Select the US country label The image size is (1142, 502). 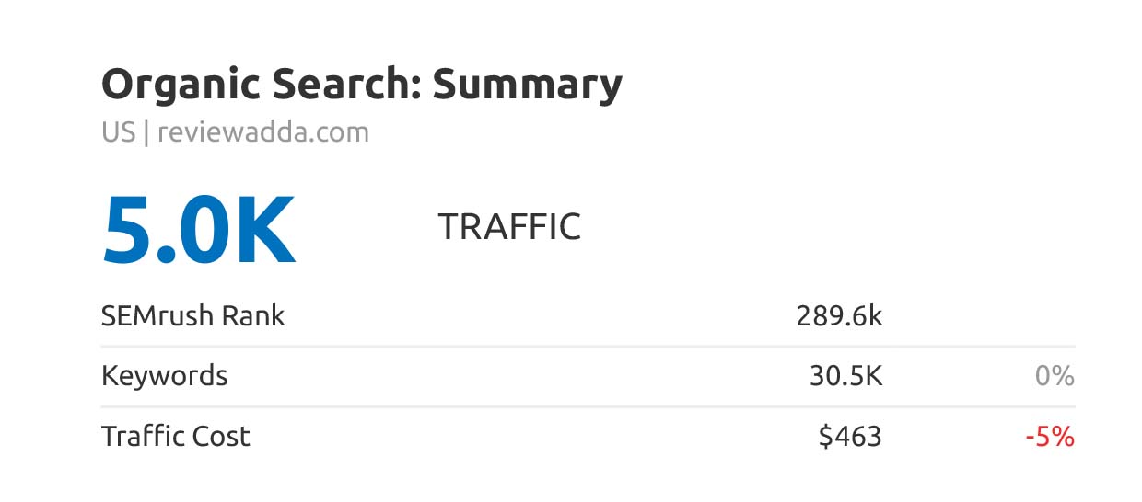coord(118,132)
